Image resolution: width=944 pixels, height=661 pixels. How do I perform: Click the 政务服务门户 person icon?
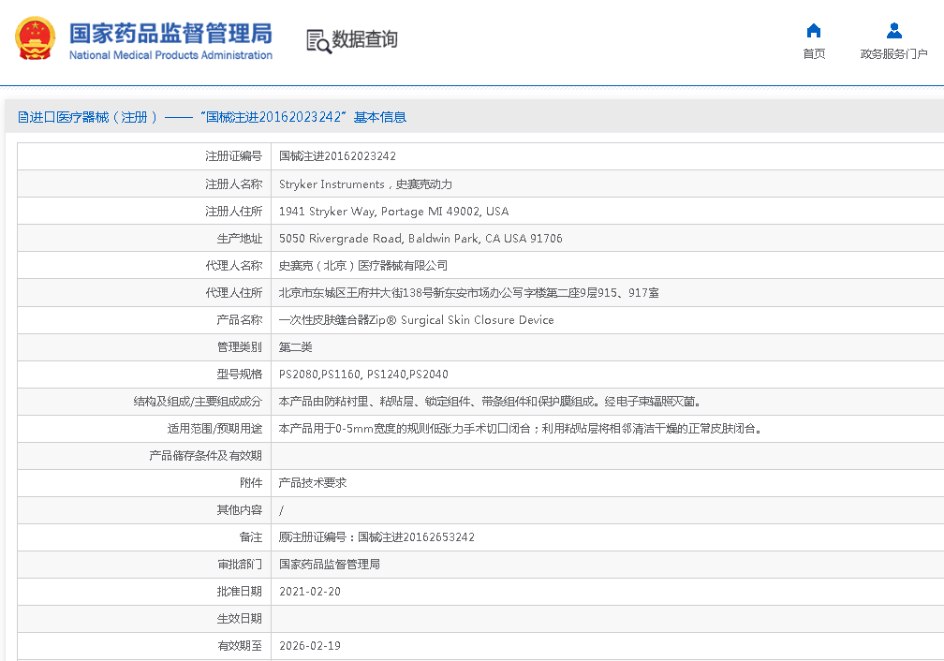click(893, 31)
